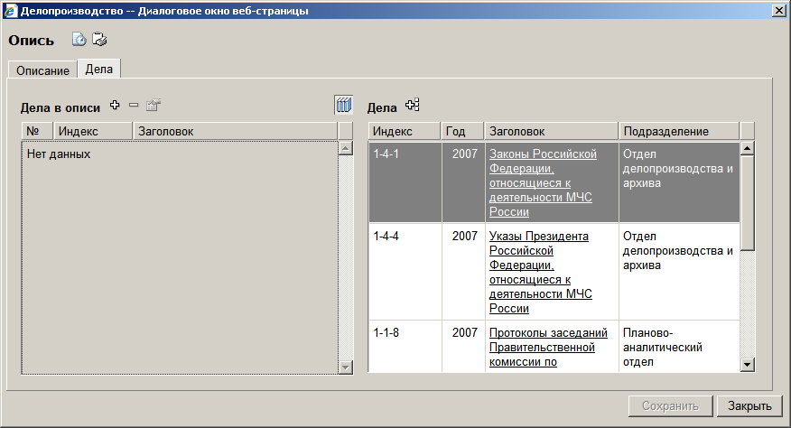Add a case with the plus icon
Viewport: 791px width, 428px height.
click(x=115, y=105)
